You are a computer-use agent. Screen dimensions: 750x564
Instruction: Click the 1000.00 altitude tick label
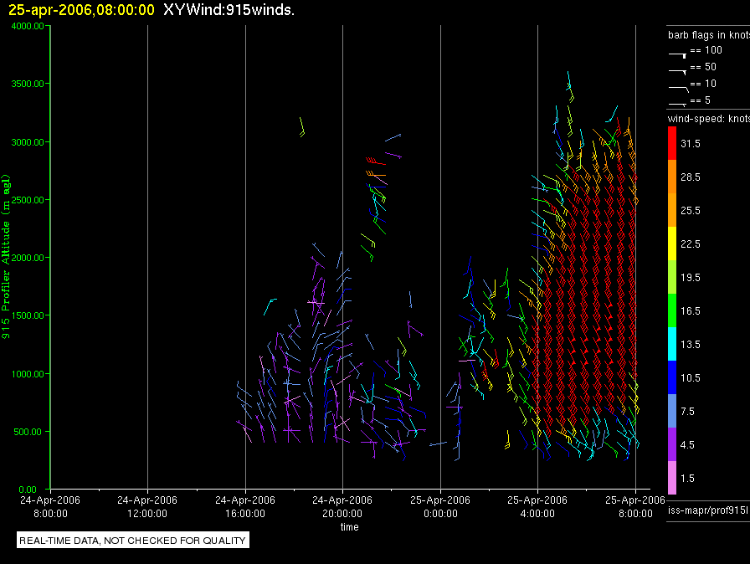click(x=28, y=374)
